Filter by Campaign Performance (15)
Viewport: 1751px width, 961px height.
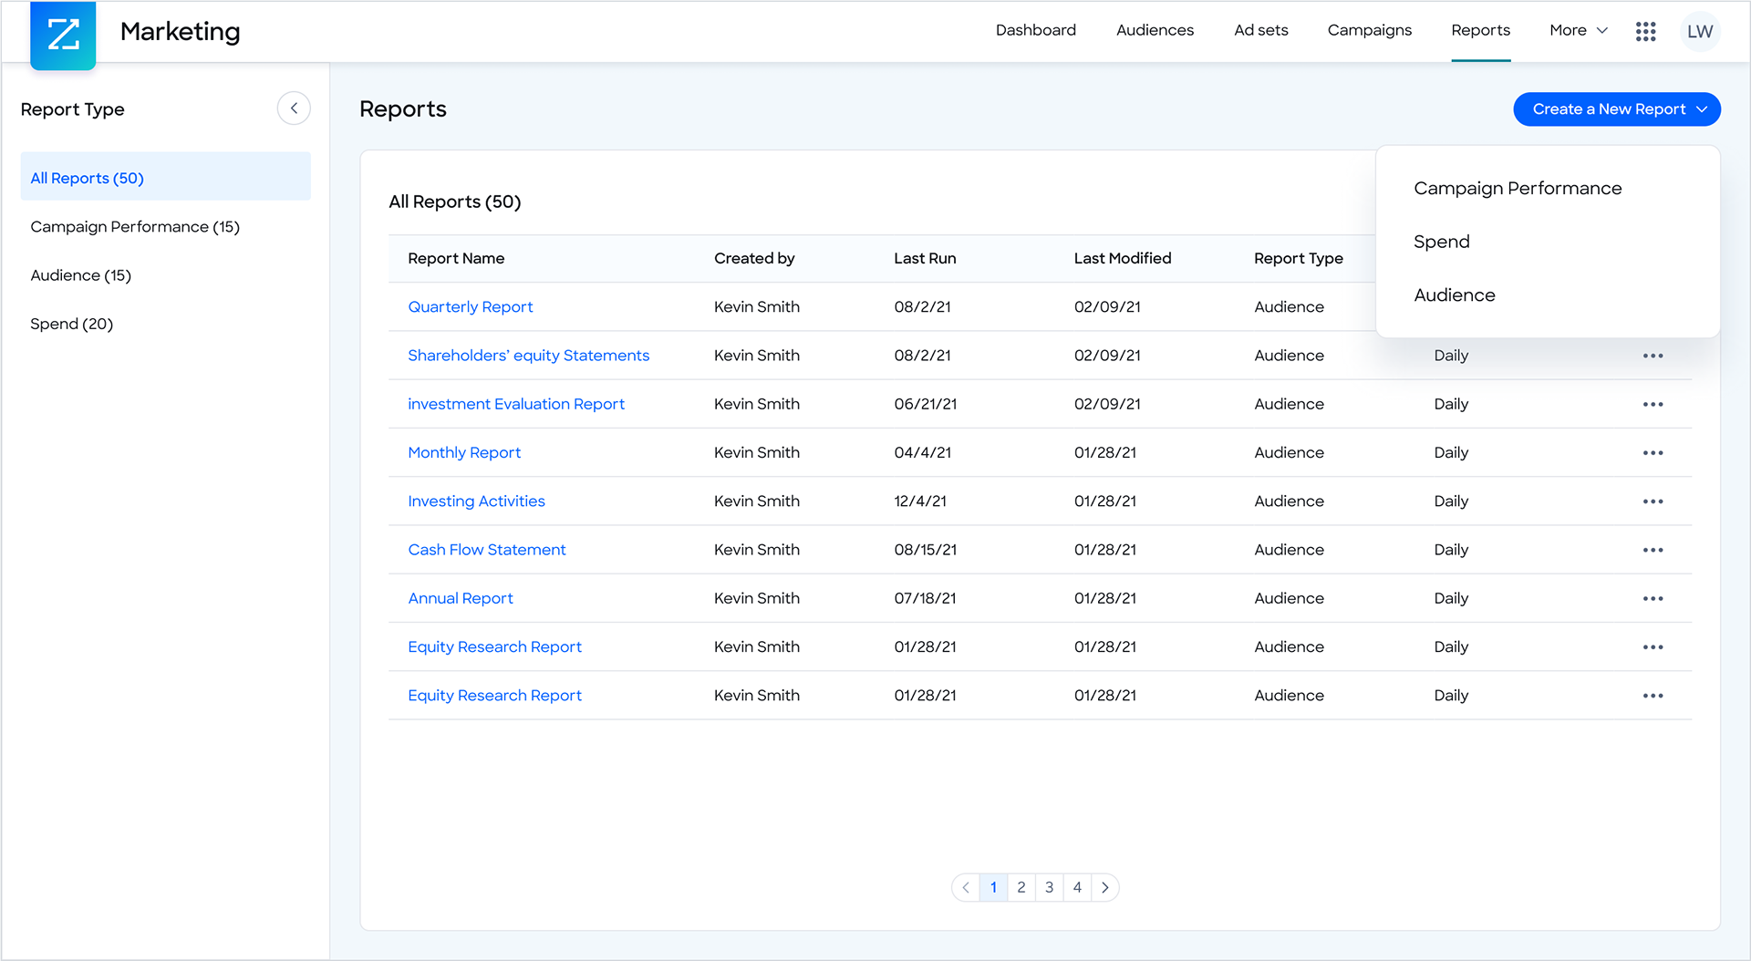click(135, 226)
